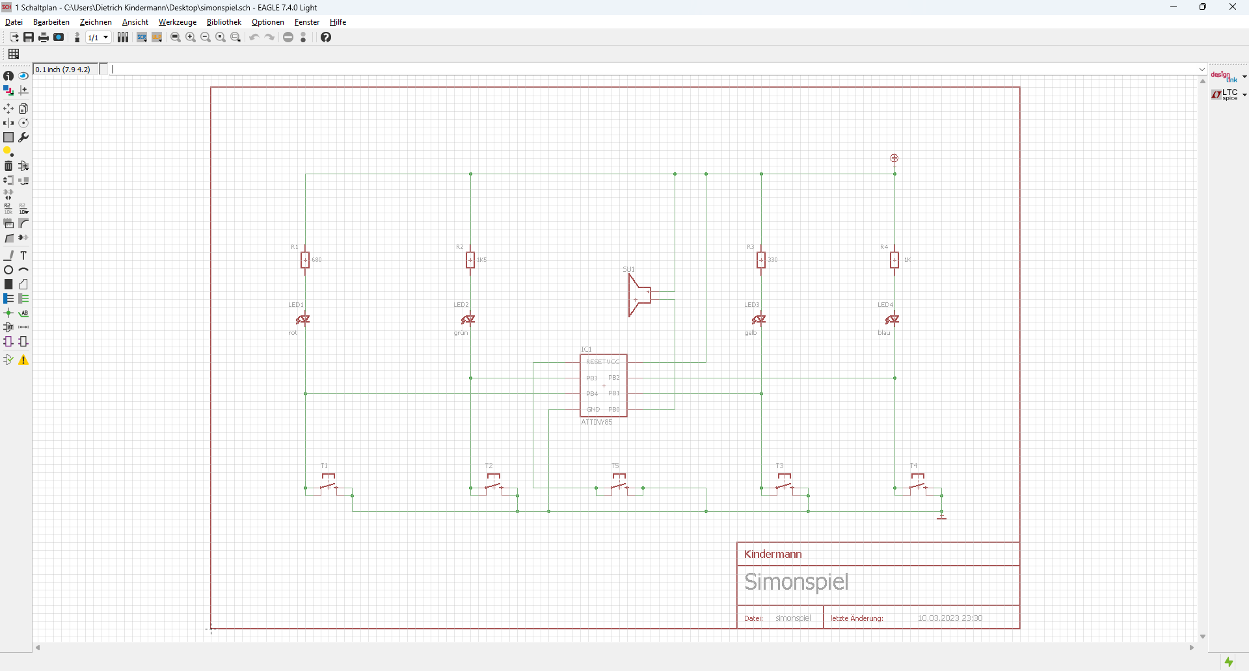Select the Text tool

pos(23,256)
